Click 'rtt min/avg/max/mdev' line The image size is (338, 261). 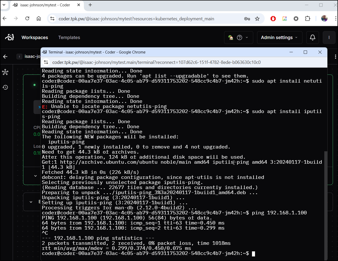click(x=116, y=248)
